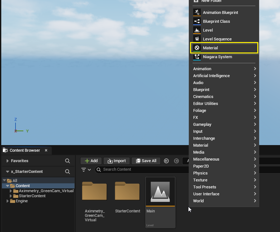This screenshot has height=232, width=280.
Task: Click the search icon next to Favorites
Action: click(x=68, y=161)
